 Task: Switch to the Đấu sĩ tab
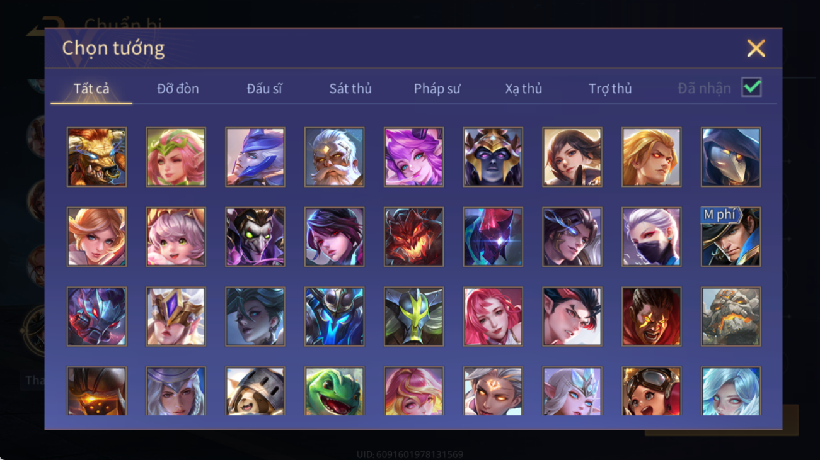pos(264,89)
